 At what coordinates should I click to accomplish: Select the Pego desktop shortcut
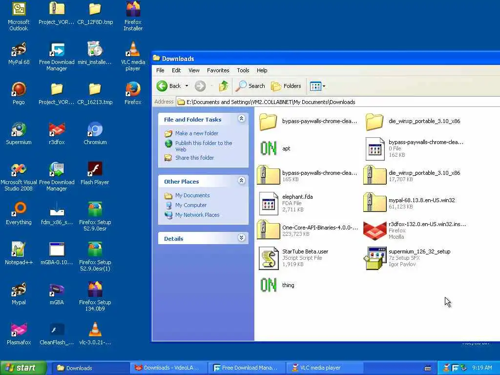click(x=19, y=93)
